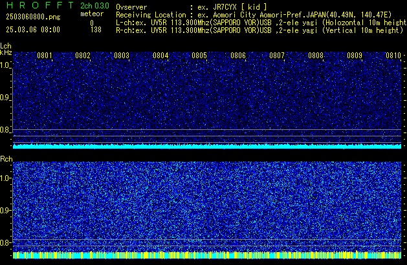This screenshot has width=407, height=265.
Task: Select the filename 2503060800.png
Action: pos(33,17)
